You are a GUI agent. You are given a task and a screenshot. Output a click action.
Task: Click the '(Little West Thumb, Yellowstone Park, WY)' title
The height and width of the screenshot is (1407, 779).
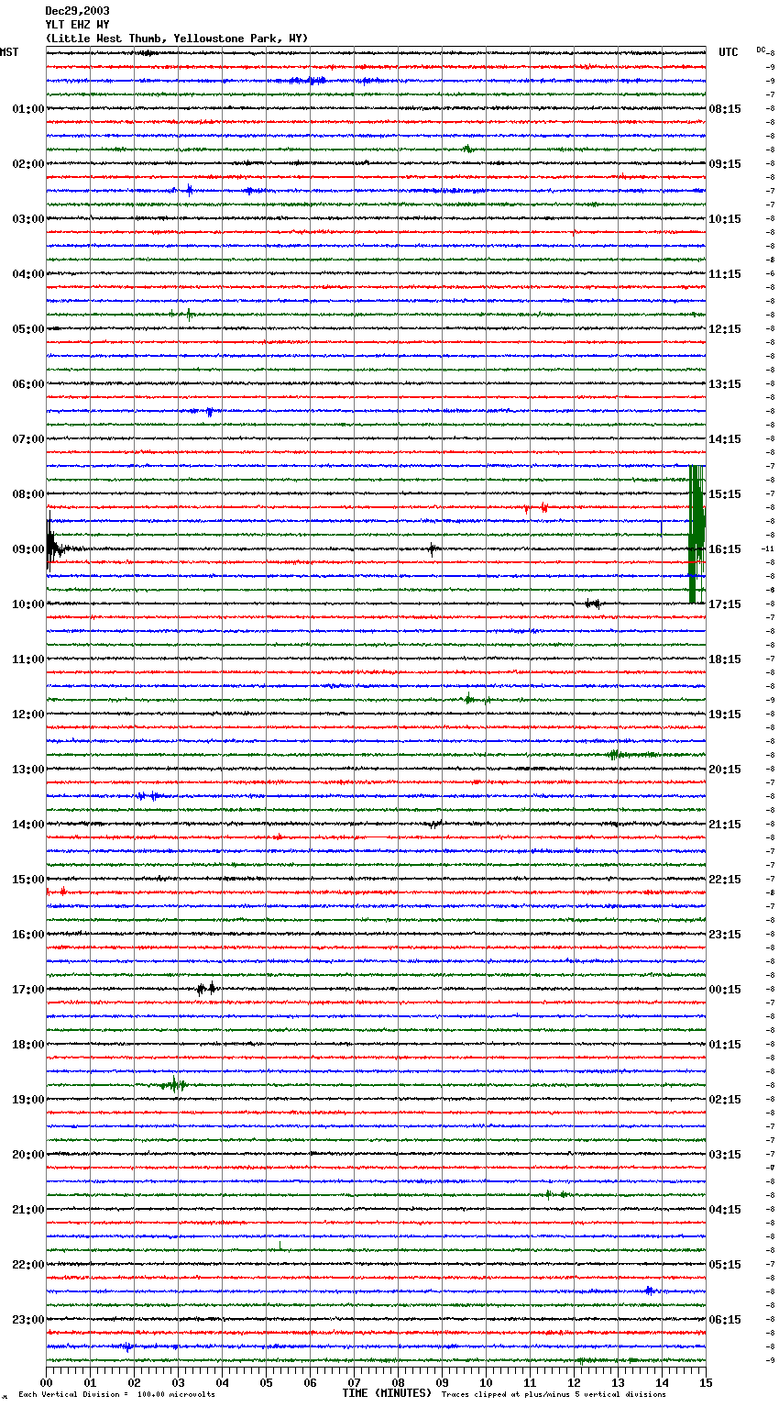click(x=177, y=39)
